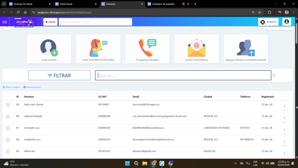Viewport: 298px width, 168px height.
Task: Sort by the Nombre column header
Action: [x=29, y=97]
